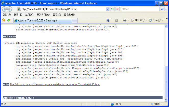This screenshot has height=107, width=169.
Task: Open the 편집(E) menu
Action: (18, 15)
